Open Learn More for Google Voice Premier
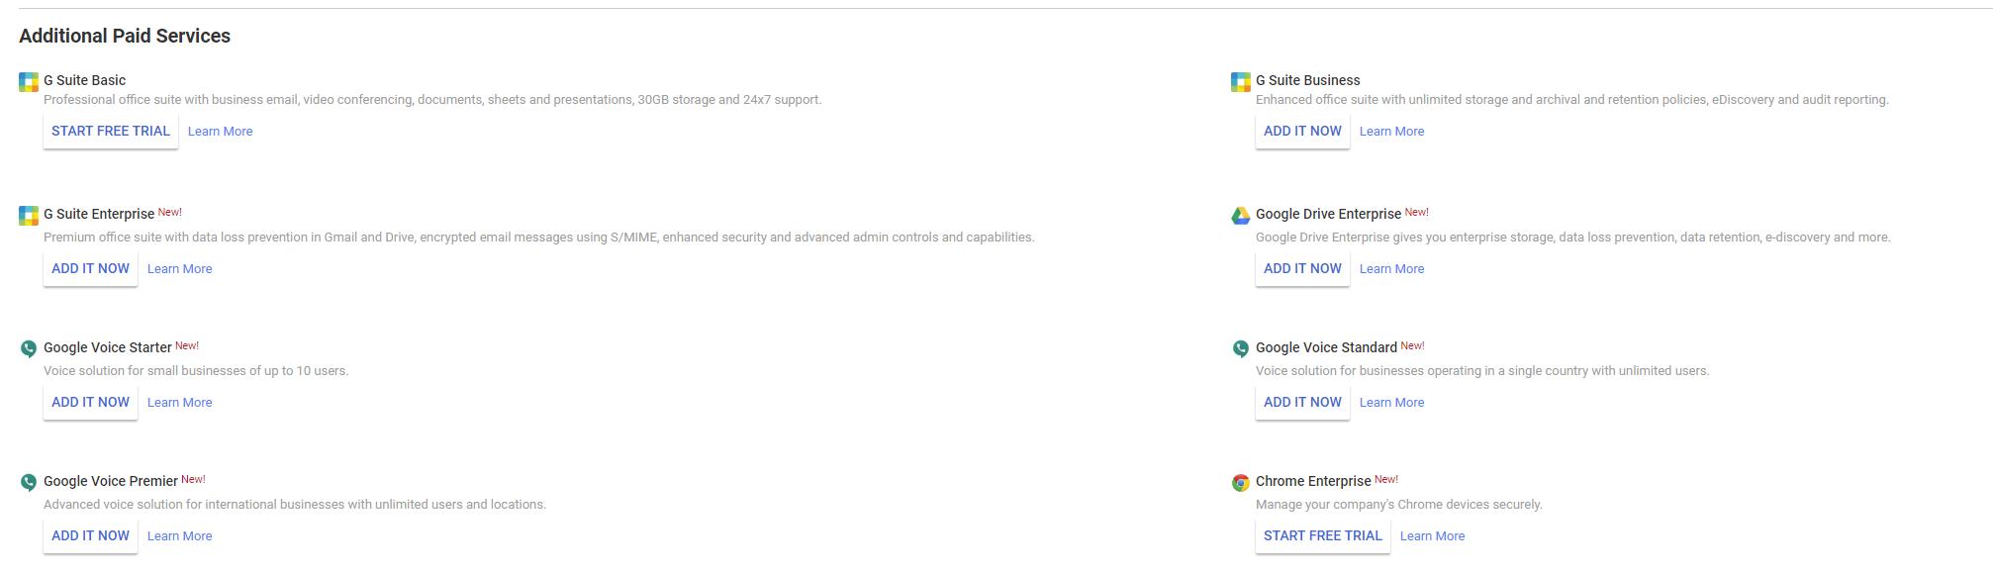Image resolution: width=1993 pixels, height=574 pixels. 180,536
